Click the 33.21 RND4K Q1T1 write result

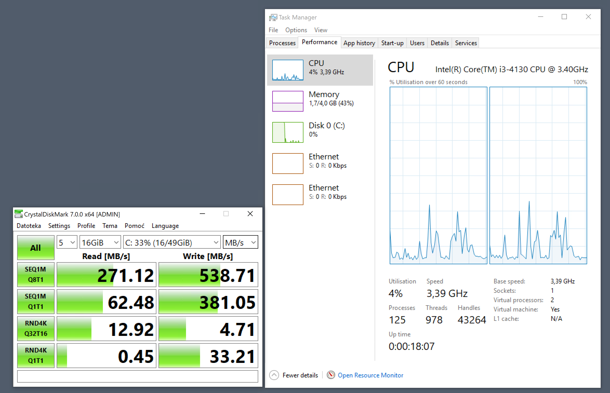click(208, 356)
